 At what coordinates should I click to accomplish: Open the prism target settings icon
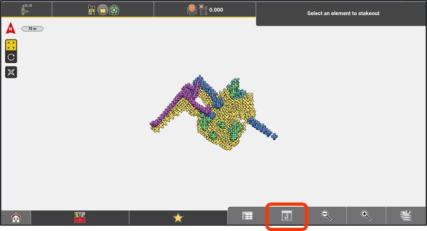point(192,9)
